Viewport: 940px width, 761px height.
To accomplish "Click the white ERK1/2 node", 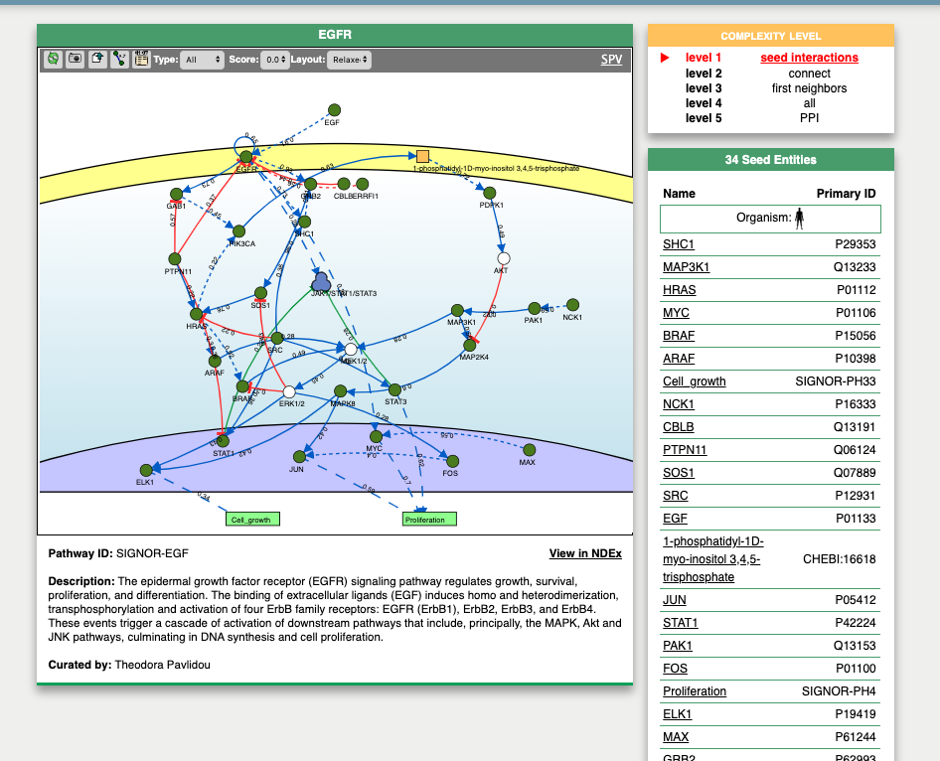I will click(x=289, y=391).
